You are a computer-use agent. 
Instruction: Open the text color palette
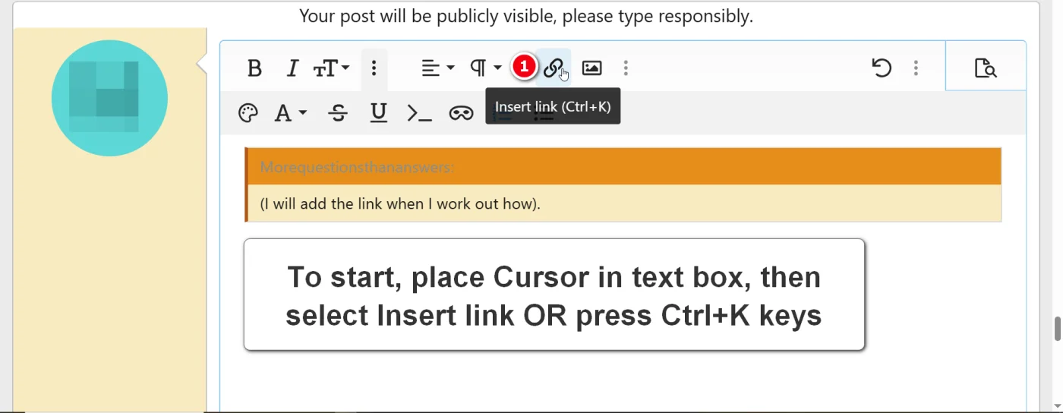248,113
